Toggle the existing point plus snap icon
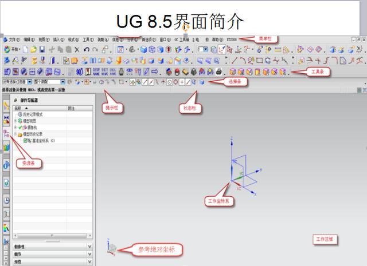The image size is (367, 266). pos(182,82)
